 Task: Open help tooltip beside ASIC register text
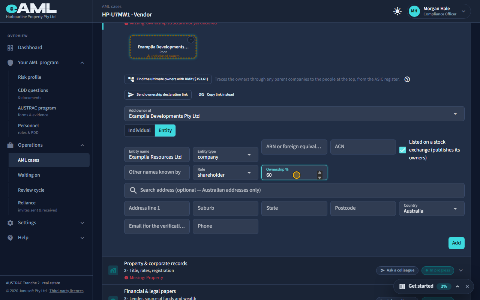(x=407, y=79)
